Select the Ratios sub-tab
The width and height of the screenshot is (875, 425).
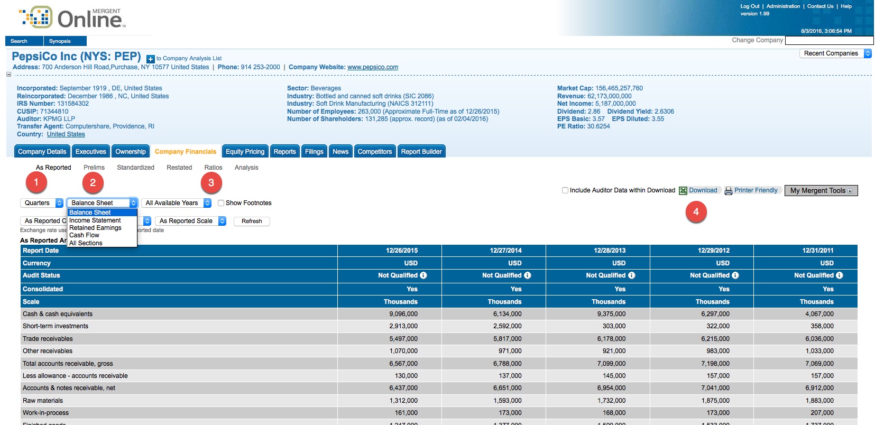coord(214,168)
